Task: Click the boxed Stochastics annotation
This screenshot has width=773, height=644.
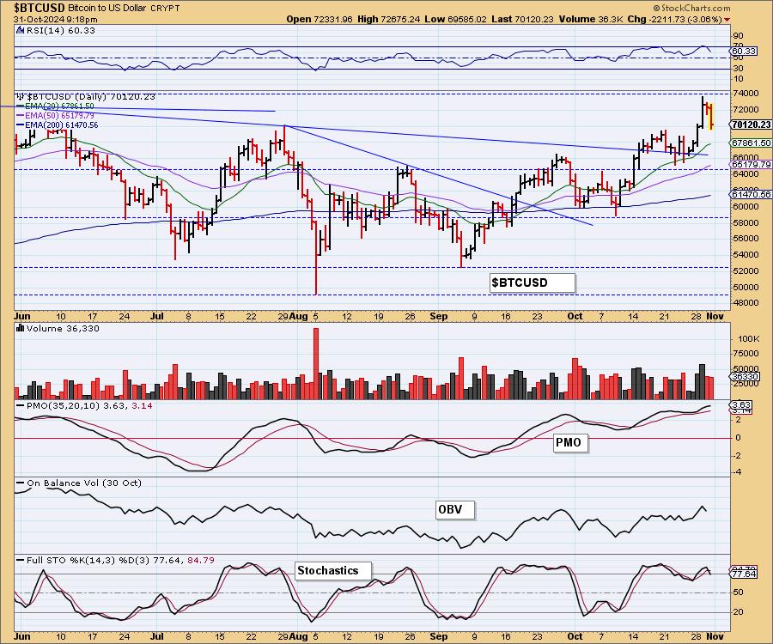Action: pos(332,570)
